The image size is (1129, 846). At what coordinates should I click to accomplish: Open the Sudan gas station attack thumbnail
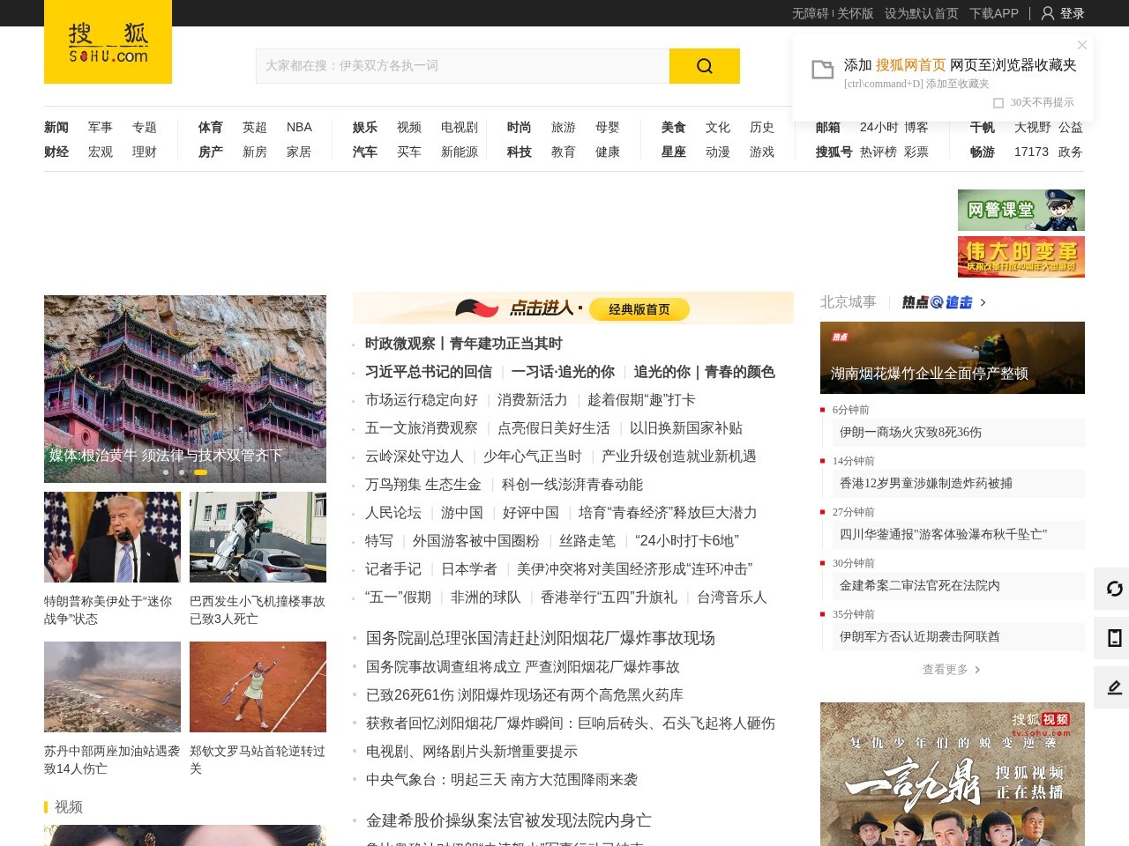coord(112,686)
